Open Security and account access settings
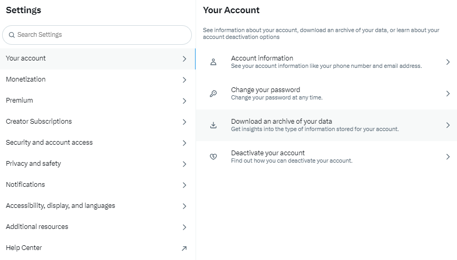457x260 pixels. [x=49, y=143]
